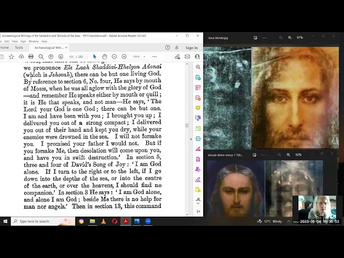Zoom out with the minus button in Acrobat
This screenshot has width=344, height=258.
(114, 56)
